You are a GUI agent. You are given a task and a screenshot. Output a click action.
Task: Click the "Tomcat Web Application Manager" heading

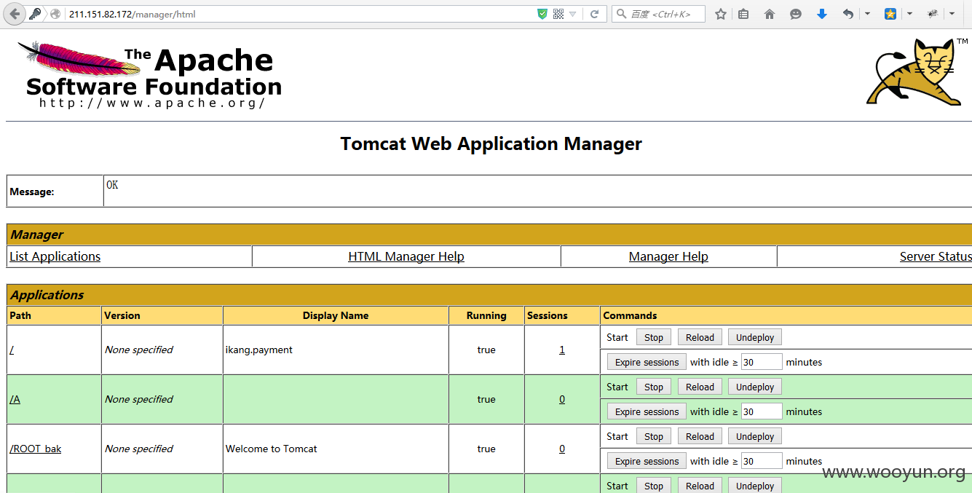coord(491,143)
